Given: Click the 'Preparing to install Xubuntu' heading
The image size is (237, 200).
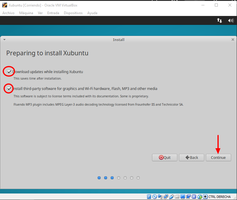Looking at the screenshot, I should pos(47,53).
